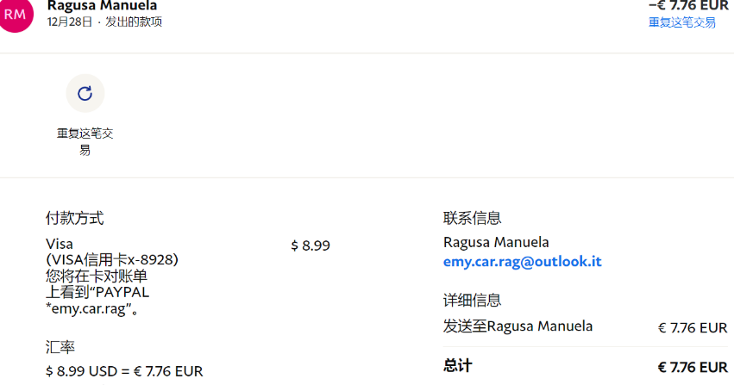The width and height of the screenshot is (734, 385).
Task: Click the 12月28日 · 发出的款项 date line
Action: tap(104, 22)
